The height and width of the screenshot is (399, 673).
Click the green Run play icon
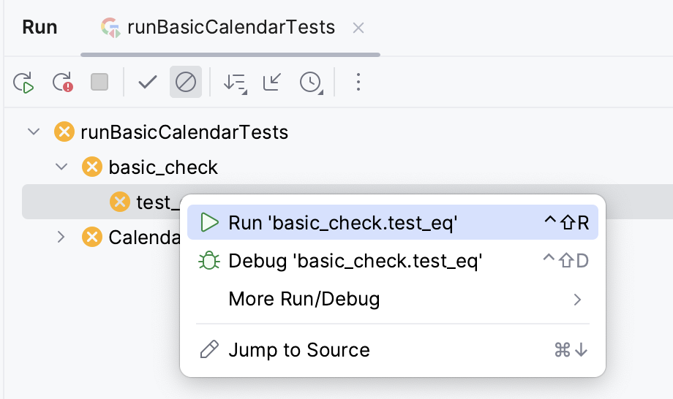pos(210,223)
